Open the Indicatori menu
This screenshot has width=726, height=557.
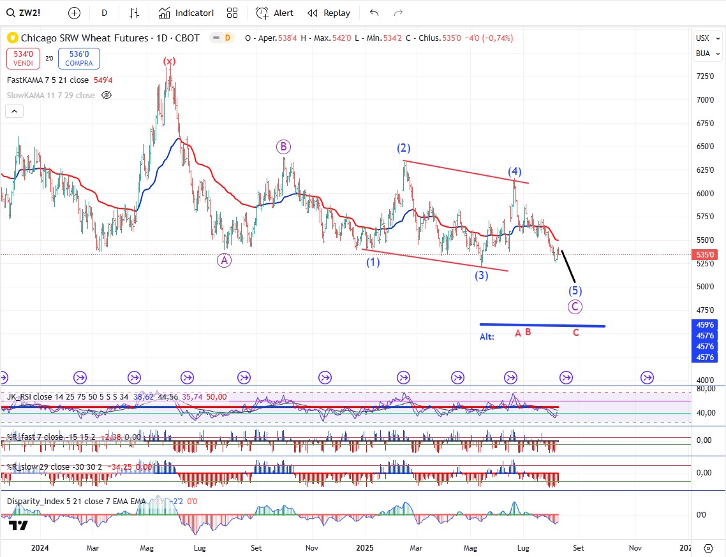186,13
